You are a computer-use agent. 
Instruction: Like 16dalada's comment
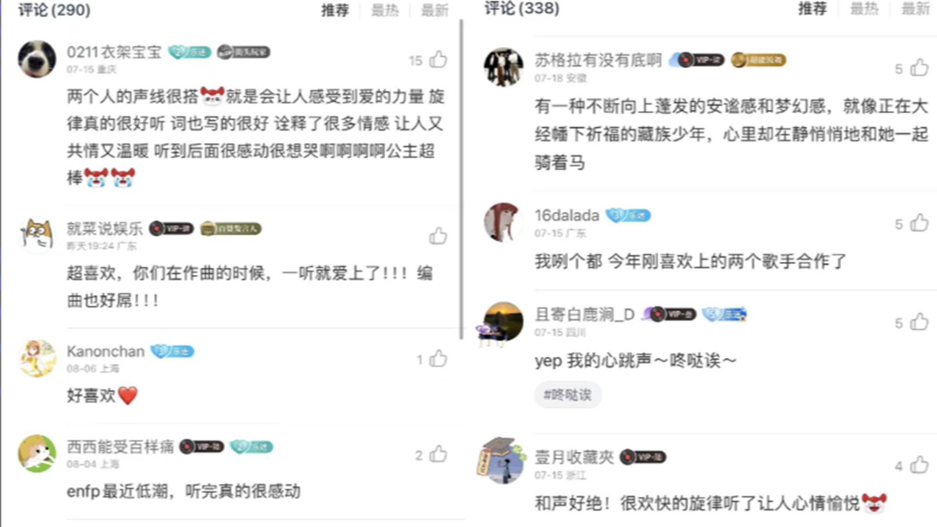pyautogui.click(x=919, y=223)
